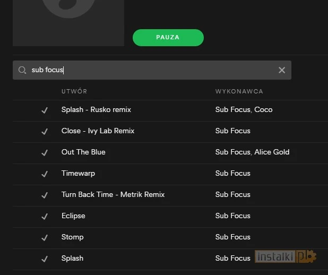Sort by UTWÓR column header
Image resolution: width=328 pixels, height=275 pixels.
[74, 91]
